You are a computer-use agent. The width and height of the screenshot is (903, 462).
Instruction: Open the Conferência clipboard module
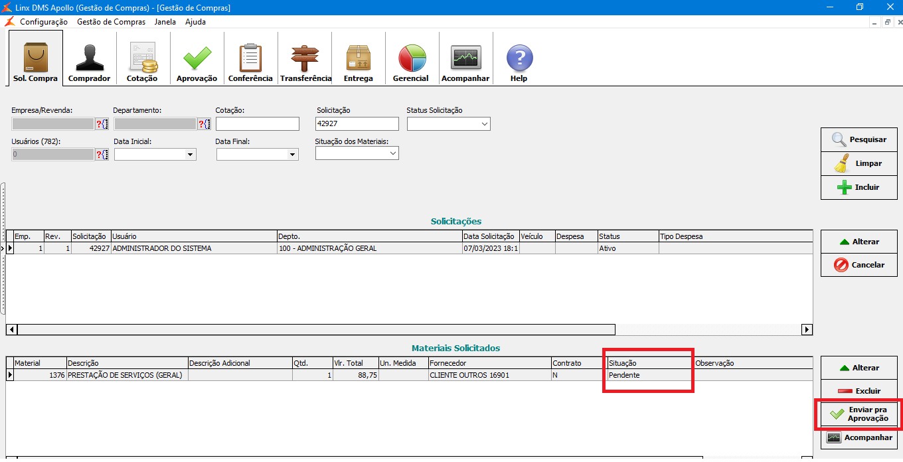point(250,58)
